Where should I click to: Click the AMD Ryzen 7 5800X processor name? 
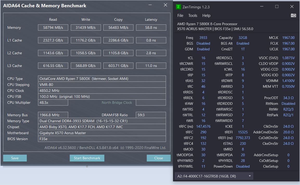coord(207,24)
